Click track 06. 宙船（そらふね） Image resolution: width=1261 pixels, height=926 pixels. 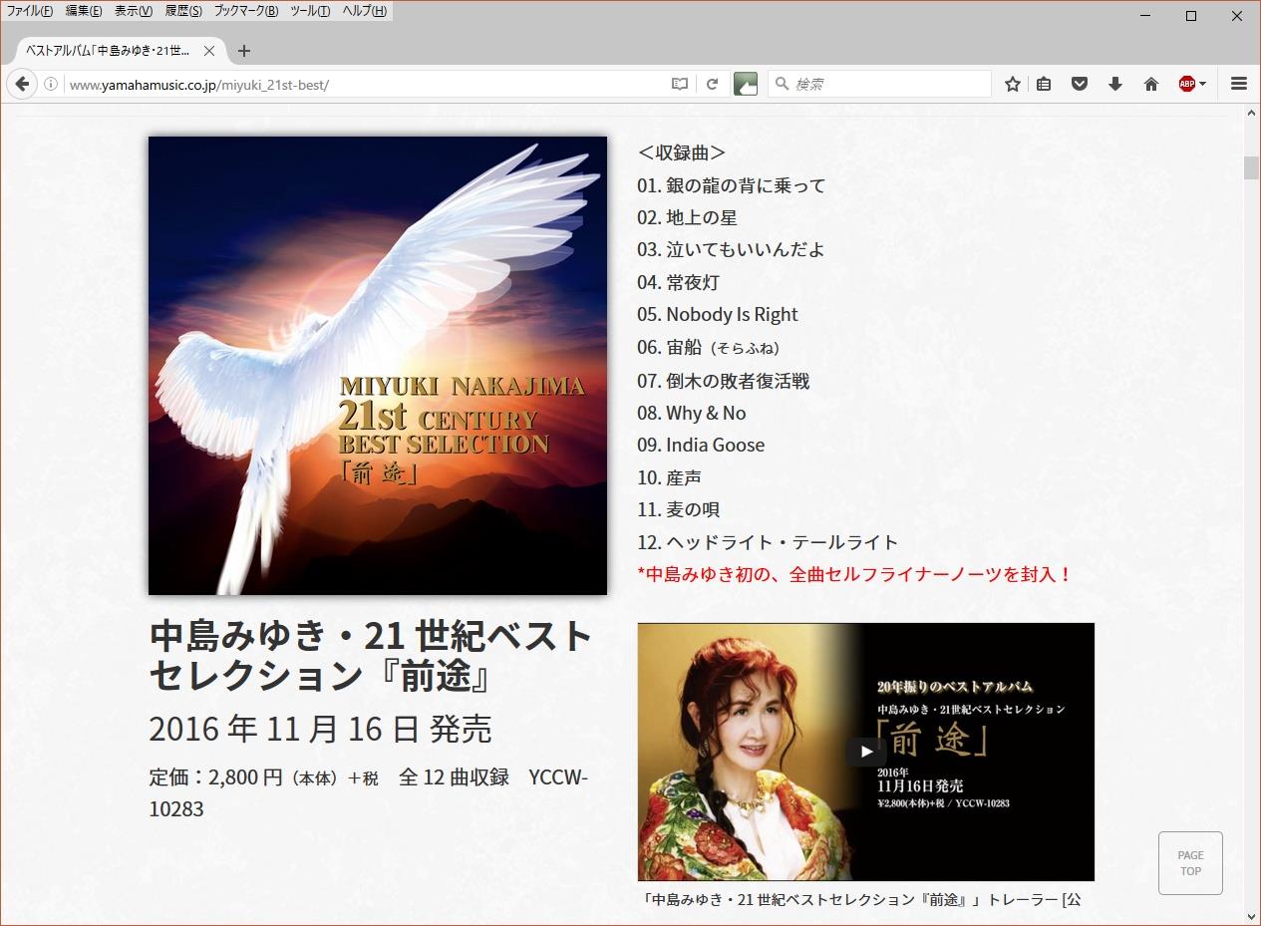709,347
